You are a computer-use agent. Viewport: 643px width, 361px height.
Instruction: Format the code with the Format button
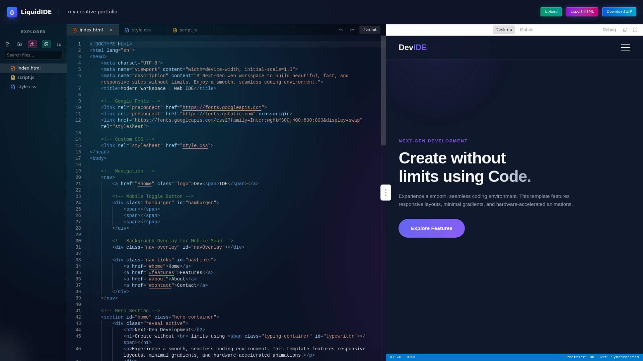[x=370, y=30]
